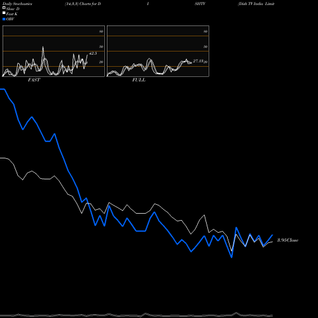Click the 'Dish TV India Limit' company name
Screen dimensions: 318x318
click(256, 4)
